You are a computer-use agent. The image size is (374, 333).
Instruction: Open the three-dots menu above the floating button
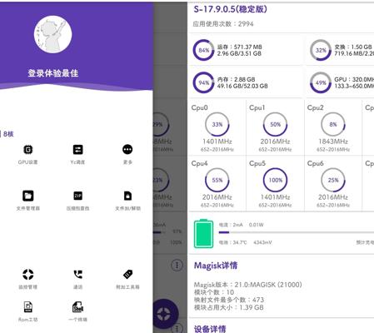[x=177, y=265]
